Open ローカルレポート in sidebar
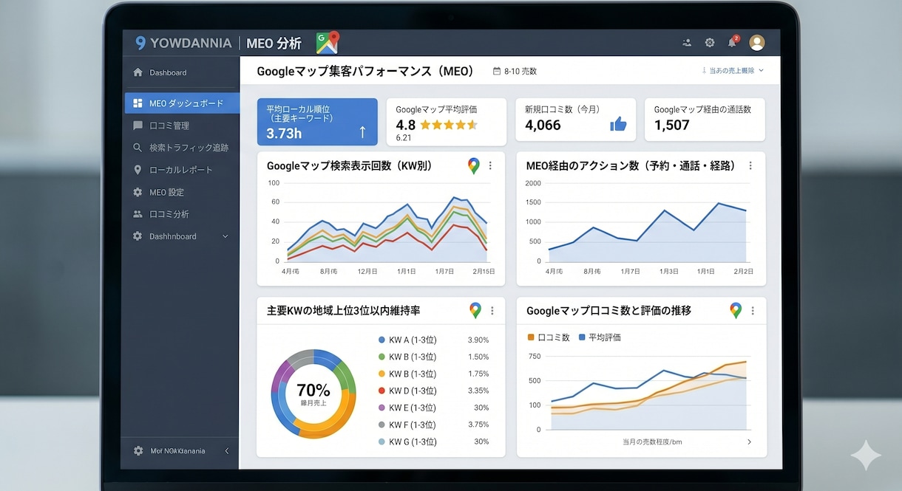The image size is (902, 491). (x=181, y=170)
